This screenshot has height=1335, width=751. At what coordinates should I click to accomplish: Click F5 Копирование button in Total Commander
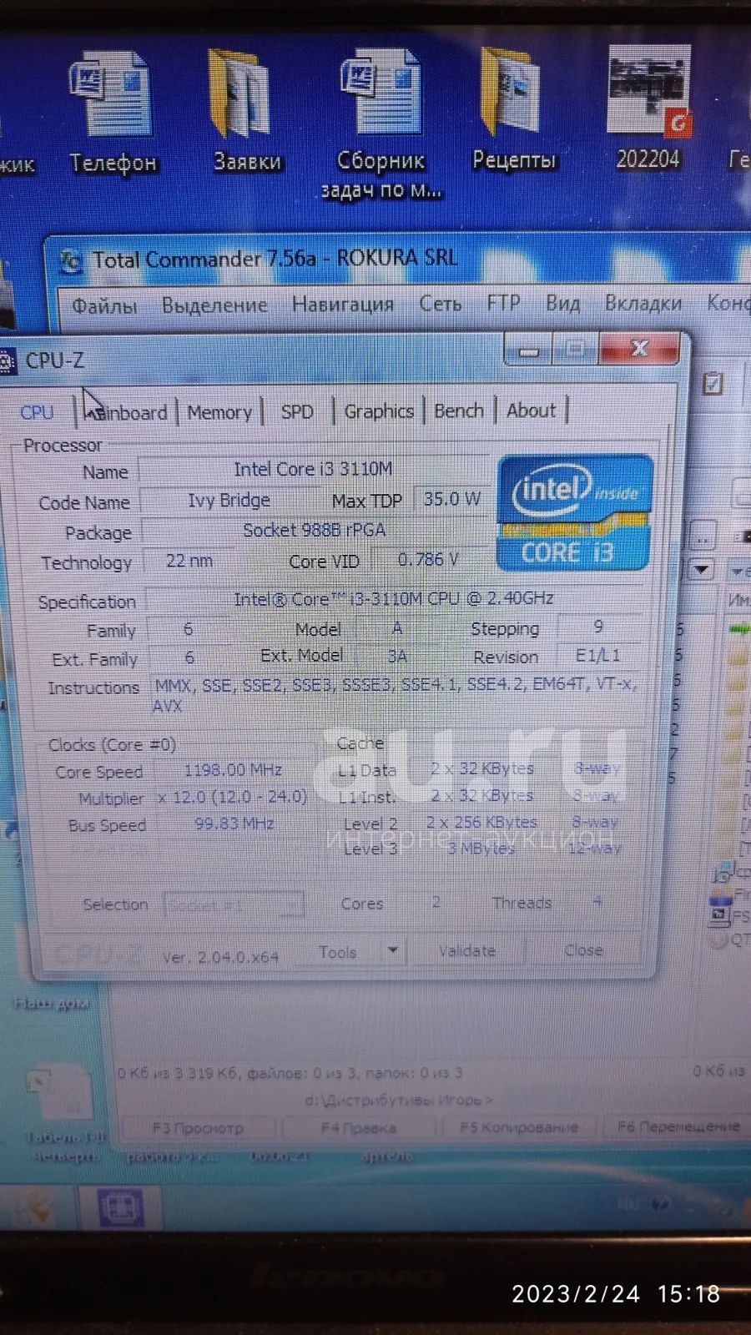[x=519, y=1127]
